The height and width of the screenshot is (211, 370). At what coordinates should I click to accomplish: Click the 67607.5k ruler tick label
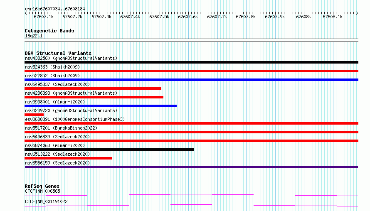(x=159, y=17)
